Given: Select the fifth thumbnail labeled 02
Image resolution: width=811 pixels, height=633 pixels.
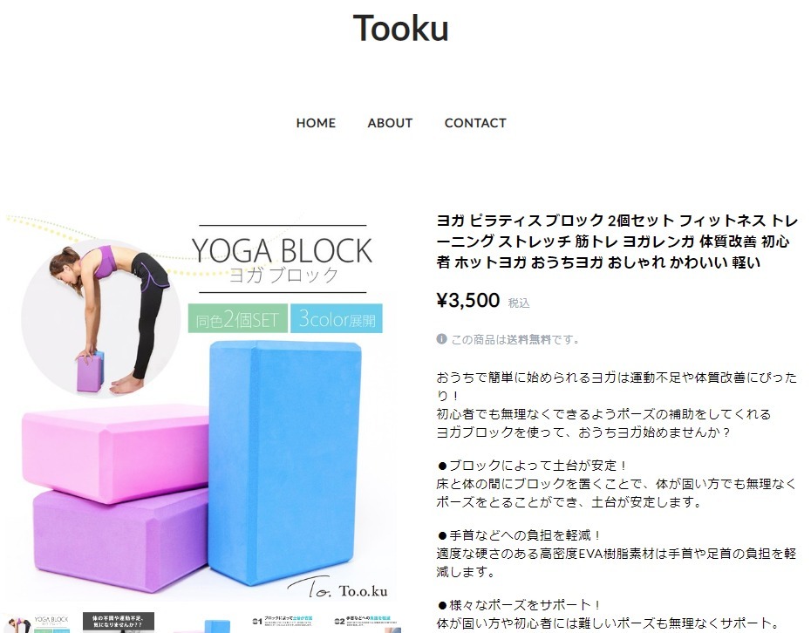Looking at the screenshot, I should pyautogui.click(x=367, y=623).
